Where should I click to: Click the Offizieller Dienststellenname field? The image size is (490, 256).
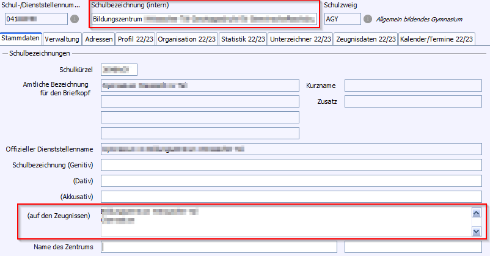coord(294,149)
